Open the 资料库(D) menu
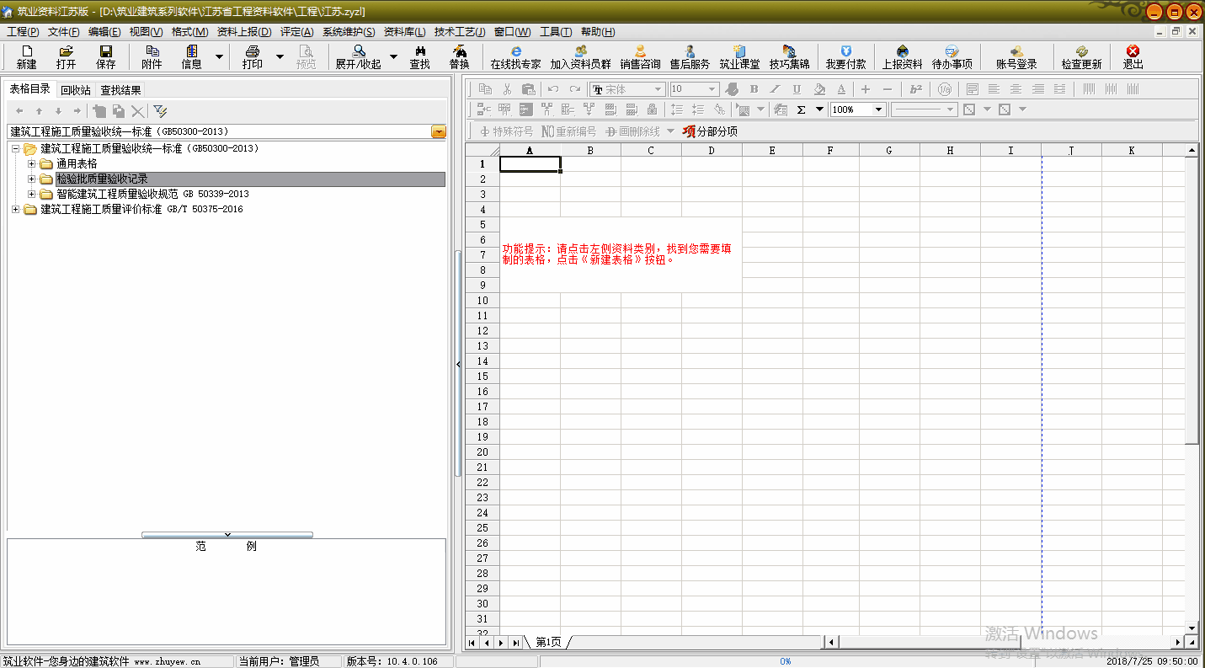Image resolution: width=1205 pixels, height=668 pixels. [x=404, y=32]
